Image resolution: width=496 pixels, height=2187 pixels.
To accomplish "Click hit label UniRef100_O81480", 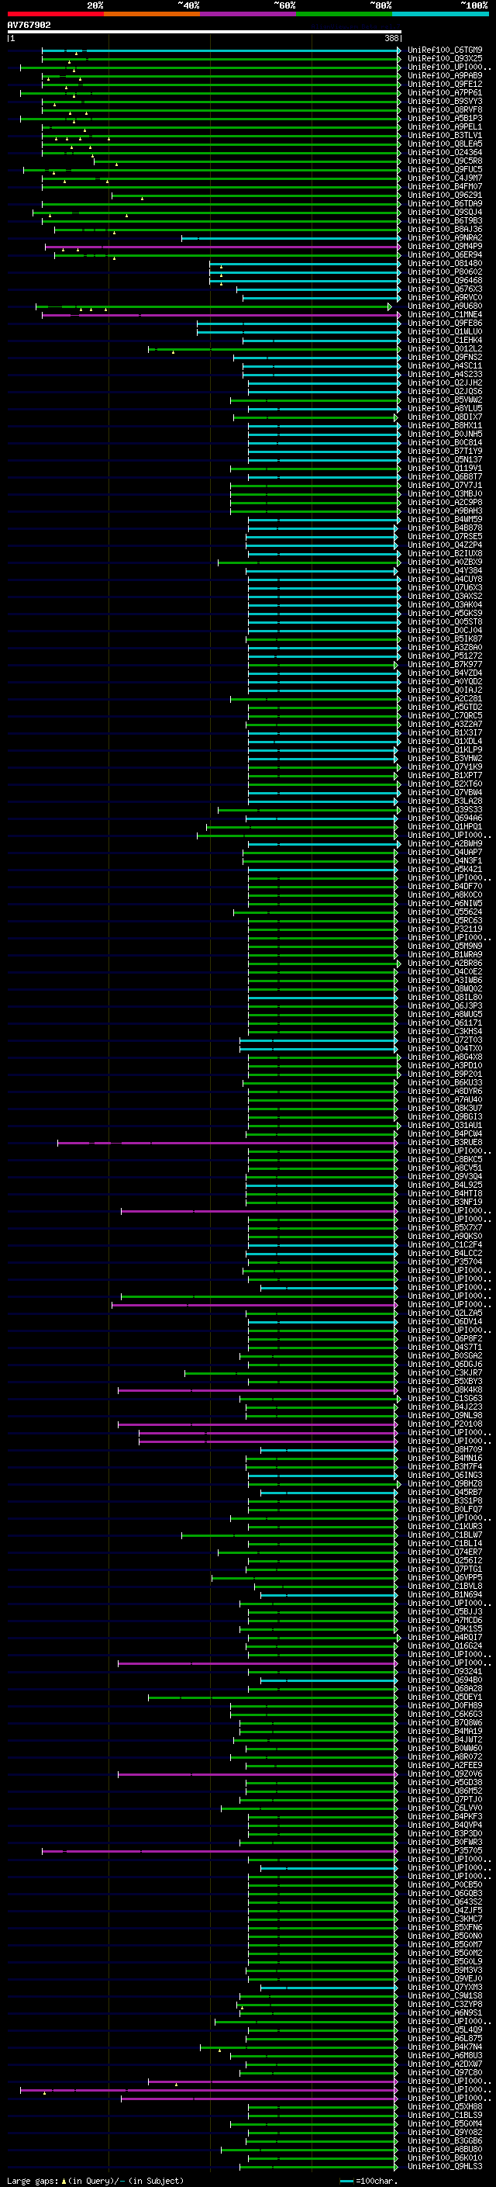I will coord(445,263).
